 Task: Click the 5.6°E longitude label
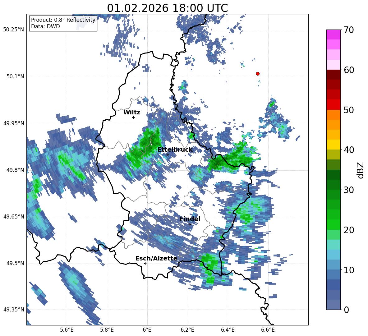(x=67, y=330)
